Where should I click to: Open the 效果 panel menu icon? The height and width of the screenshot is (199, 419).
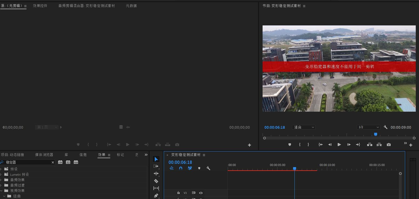point(109,155)
